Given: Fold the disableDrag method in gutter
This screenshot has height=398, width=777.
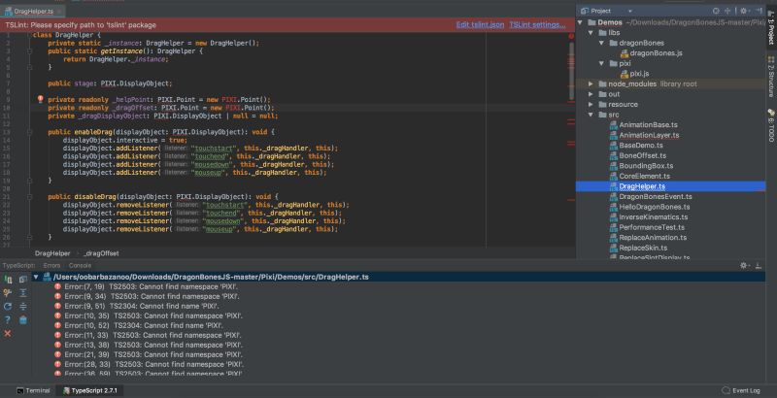Looking at the screenshot, I should coord(30,196).
